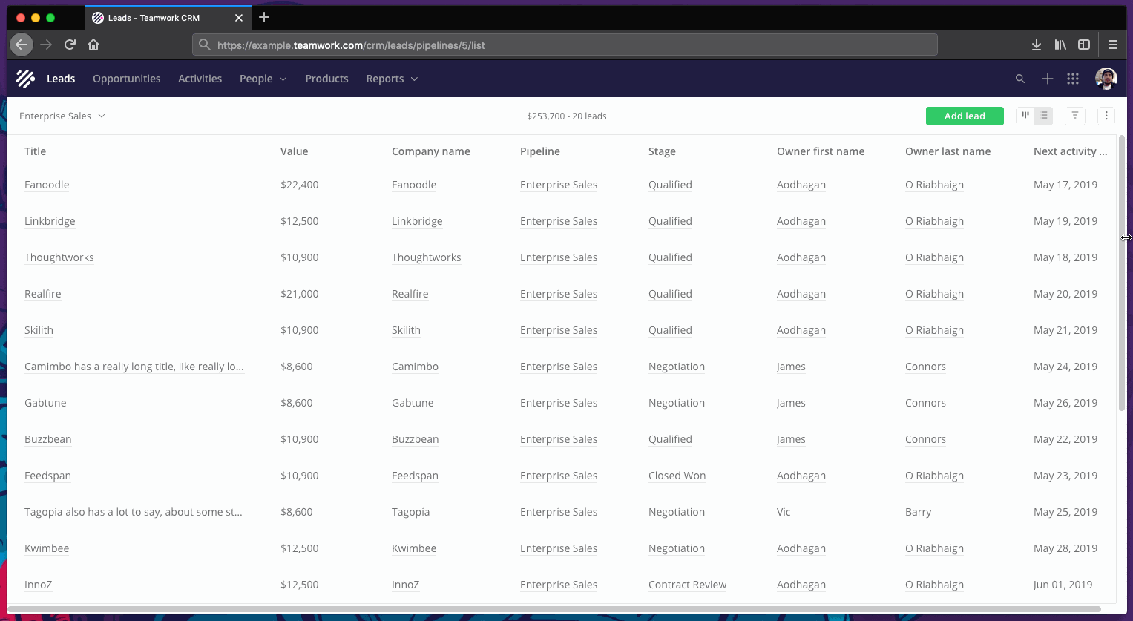
Task: Open the search icon in the navigation bar
Action: pos(1020,78)
